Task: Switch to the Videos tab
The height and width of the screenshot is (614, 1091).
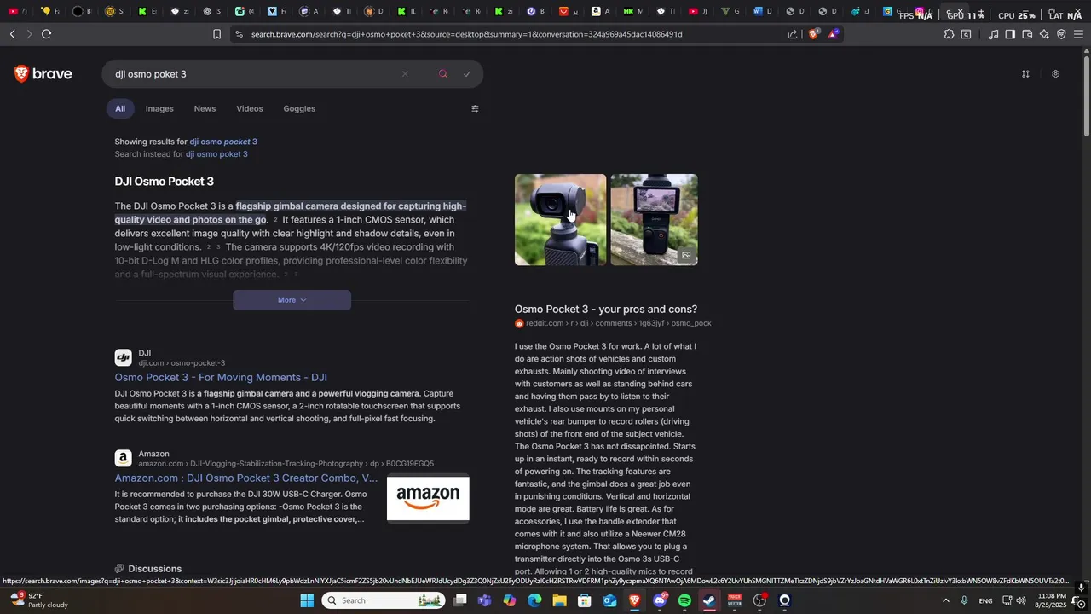Action: (250, 108)
